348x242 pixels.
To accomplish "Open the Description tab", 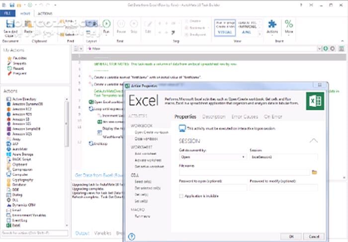I will (x=213, y=117).
